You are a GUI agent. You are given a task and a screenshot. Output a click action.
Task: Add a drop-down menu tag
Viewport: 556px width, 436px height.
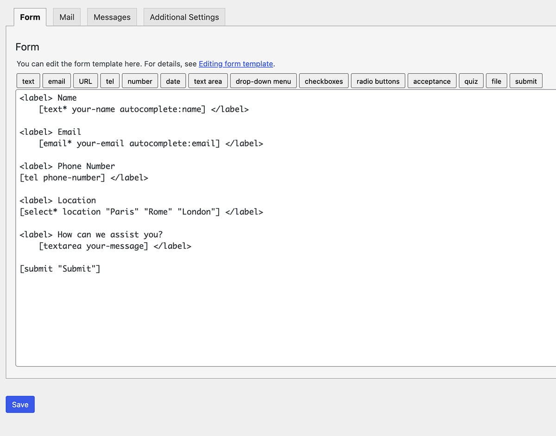263,81
